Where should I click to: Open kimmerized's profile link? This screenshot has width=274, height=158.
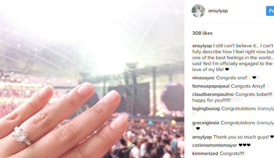coord(205,153)
